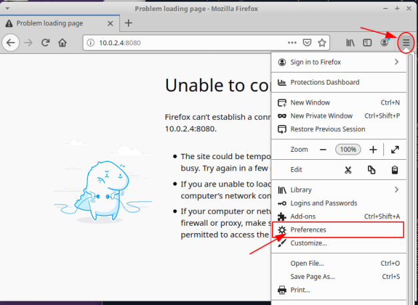
Task: Bookmark this page with the star
Action: click(322, 43)
